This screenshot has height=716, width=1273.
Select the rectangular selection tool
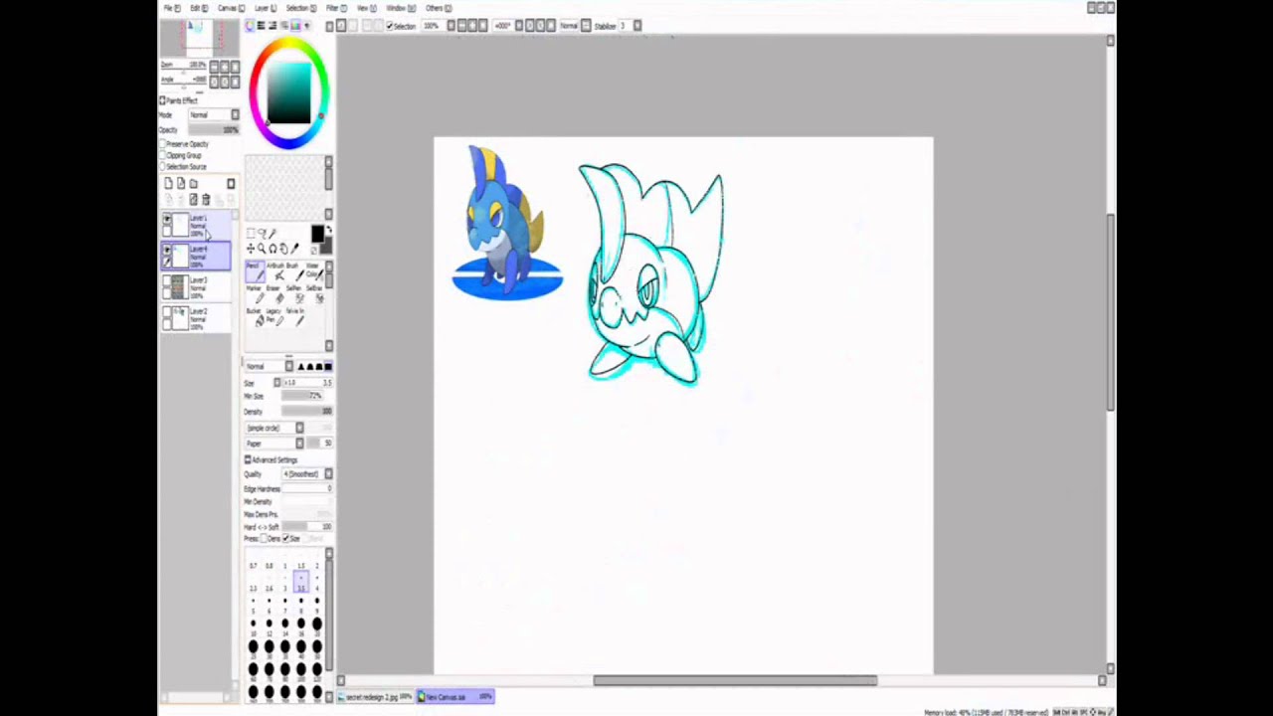point(251,233)
